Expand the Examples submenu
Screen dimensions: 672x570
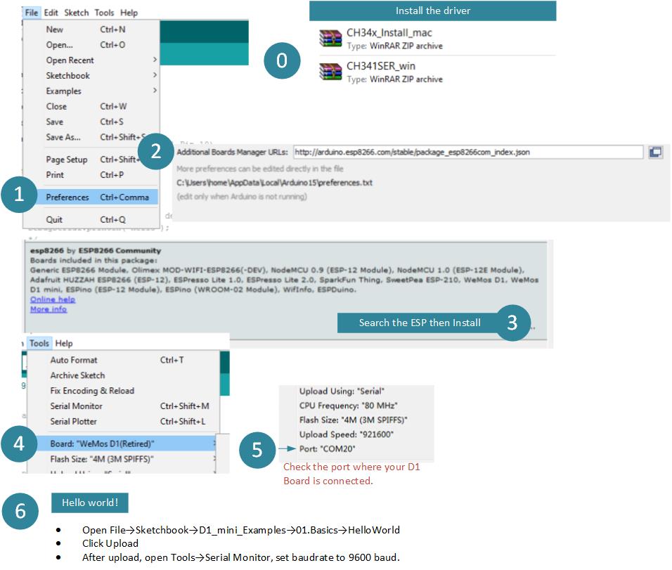tap(91, 91)
